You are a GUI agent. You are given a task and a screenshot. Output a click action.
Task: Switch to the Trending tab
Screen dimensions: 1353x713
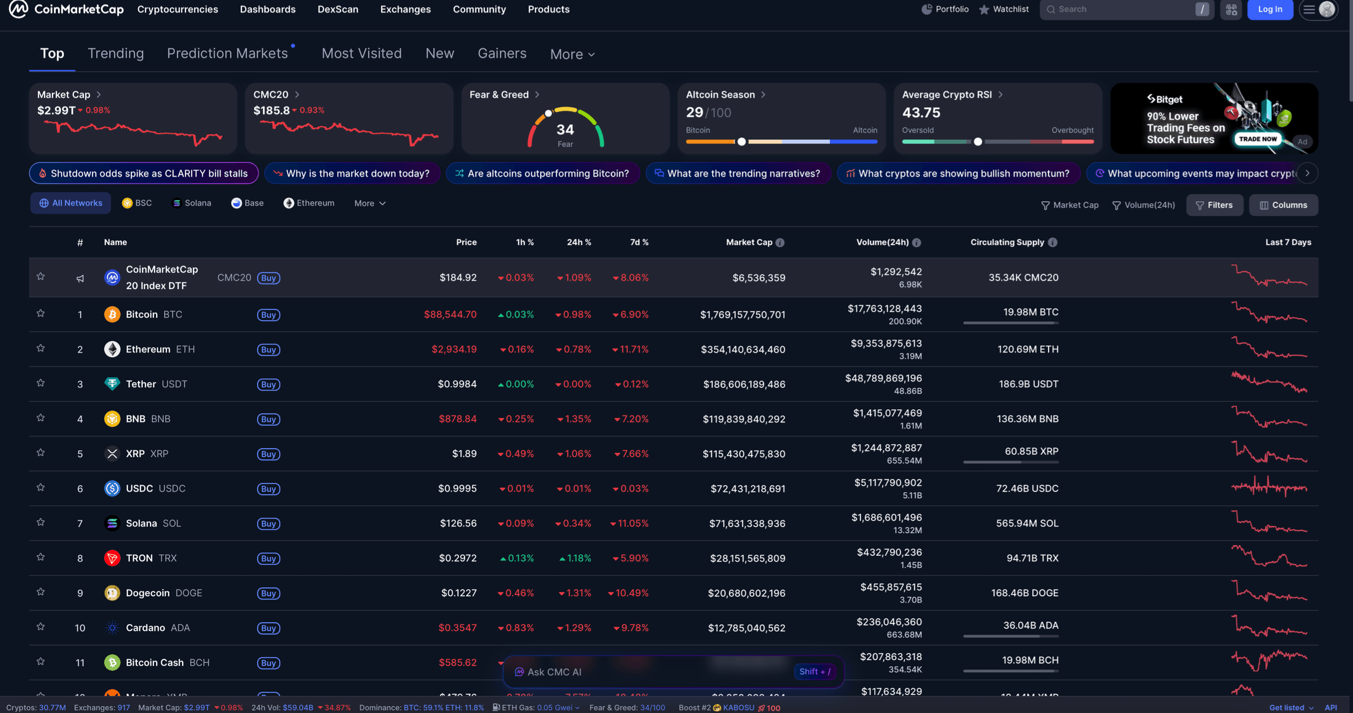click(116, 53)
